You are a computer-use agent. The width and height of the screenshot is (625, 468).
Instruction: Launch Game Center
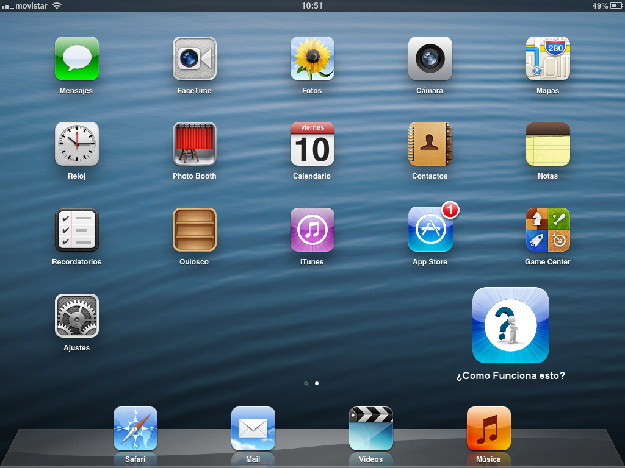pos(547,230)
